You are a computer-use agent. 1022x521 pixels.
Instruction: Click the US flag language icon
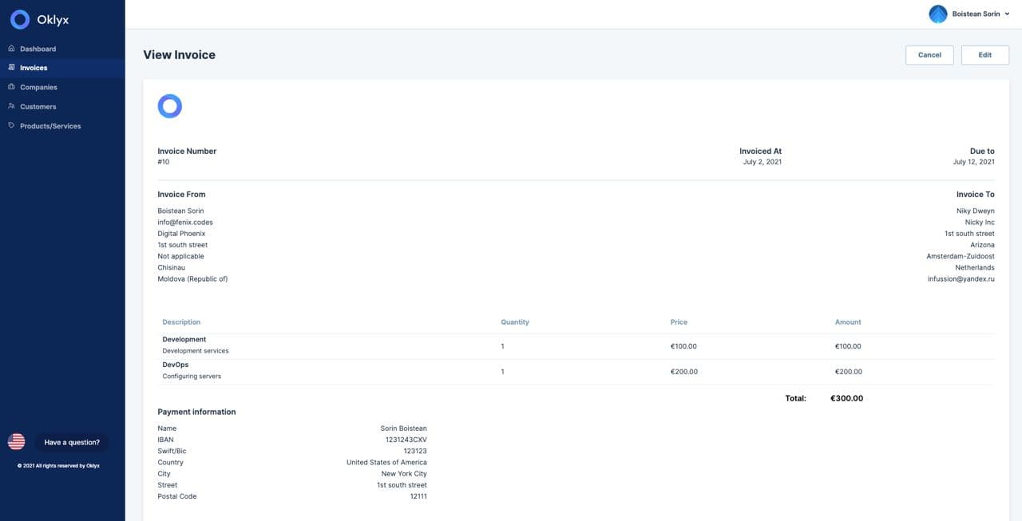coord(16,441)
